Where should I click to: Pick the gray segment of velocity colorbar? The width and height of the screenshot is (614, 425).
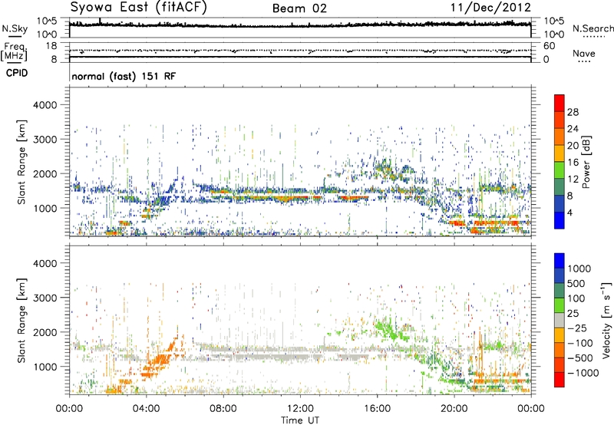click(560, 320)
